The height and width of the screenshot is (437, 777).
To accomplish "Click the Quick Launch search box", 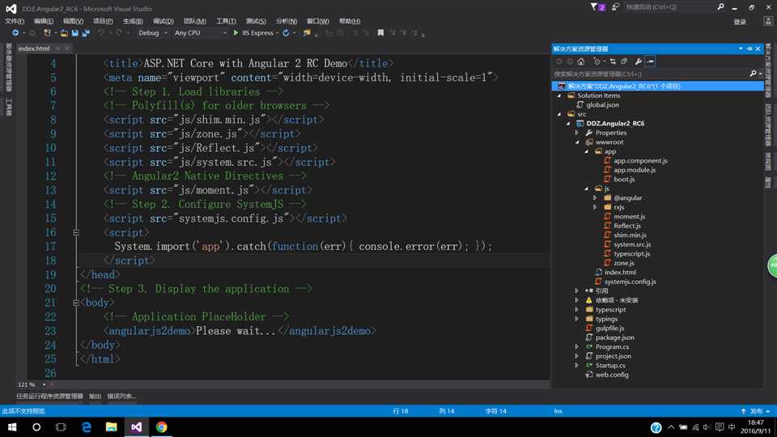I will pyautogui.click(x=669, y=7).
